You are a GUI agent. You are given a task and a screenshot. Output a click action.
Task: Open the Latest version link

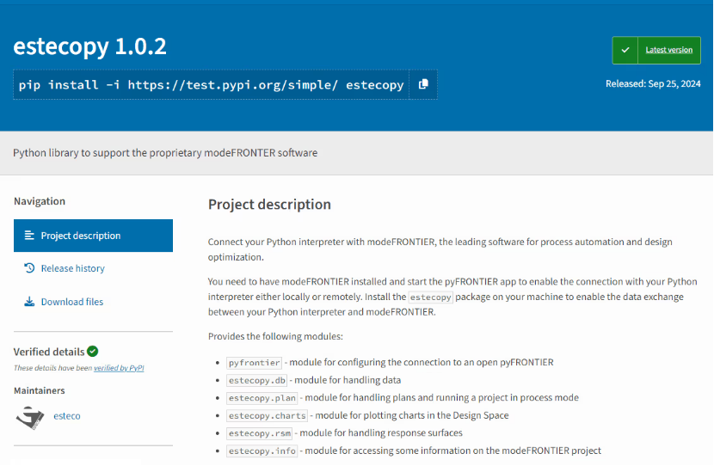click(669, 50)
